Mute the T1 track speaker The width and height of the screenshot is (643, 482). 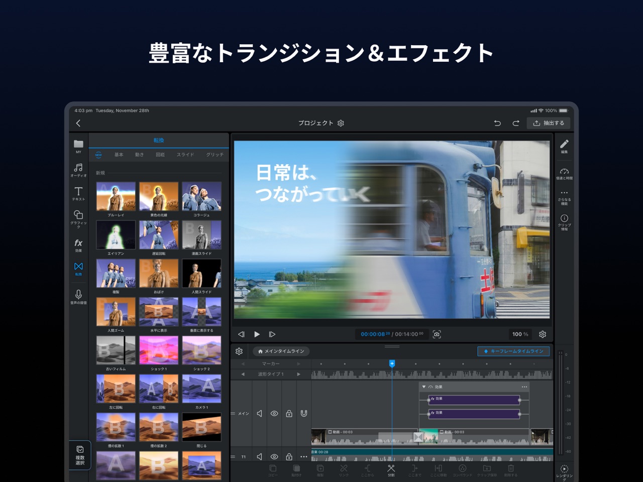(260, 456)
